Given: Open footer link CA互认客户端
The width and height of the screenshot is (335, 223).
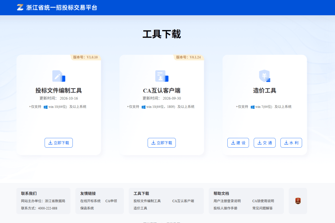Looking at the screenshot, I should click(183, 201).
